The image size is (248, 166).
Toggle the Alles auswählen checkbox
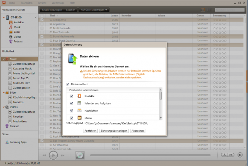click(67, 84)
